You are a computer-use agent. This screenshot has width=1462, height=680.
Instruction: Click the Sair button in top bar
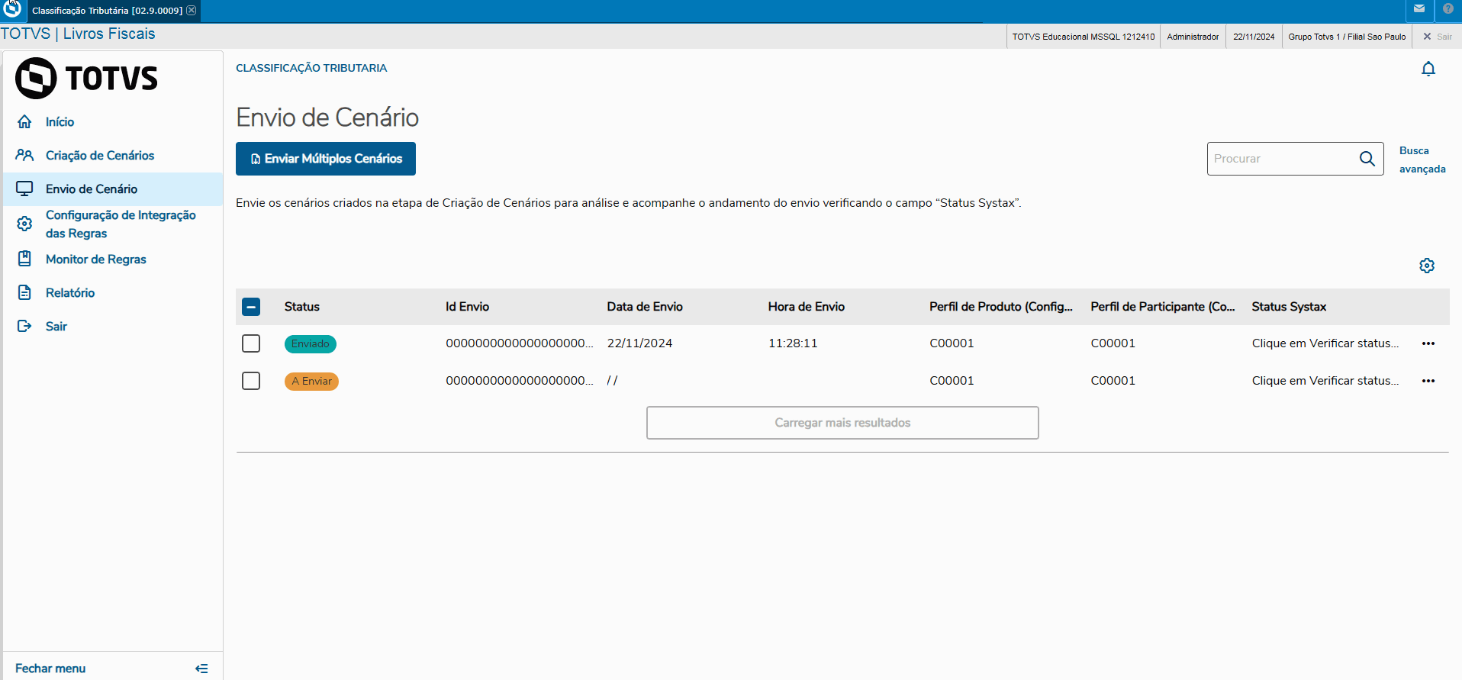1438,37
